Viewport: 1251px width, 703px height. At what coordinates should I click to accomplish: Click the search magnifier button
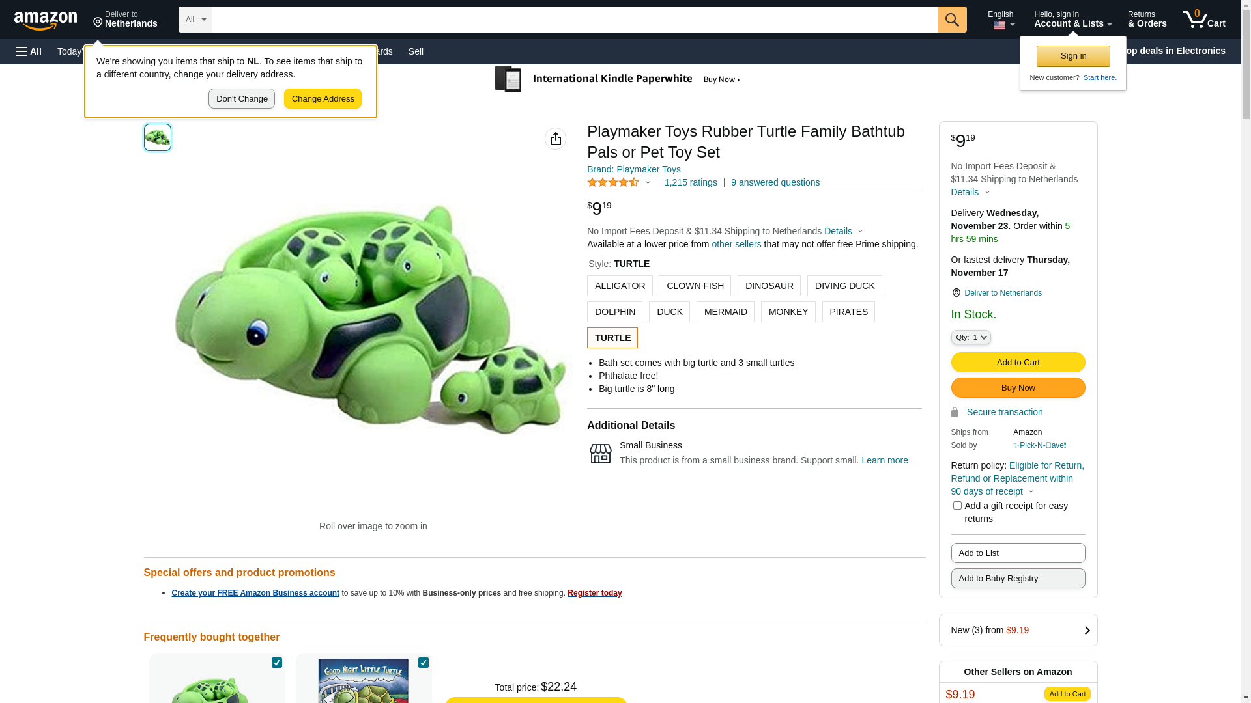click(952, 20)
